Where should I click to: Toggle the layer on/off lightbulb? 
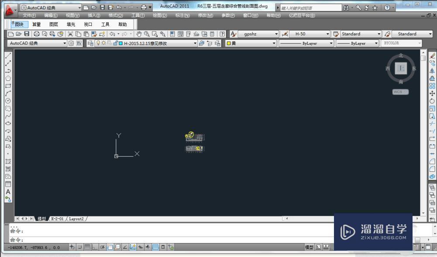tap(99, 43)
